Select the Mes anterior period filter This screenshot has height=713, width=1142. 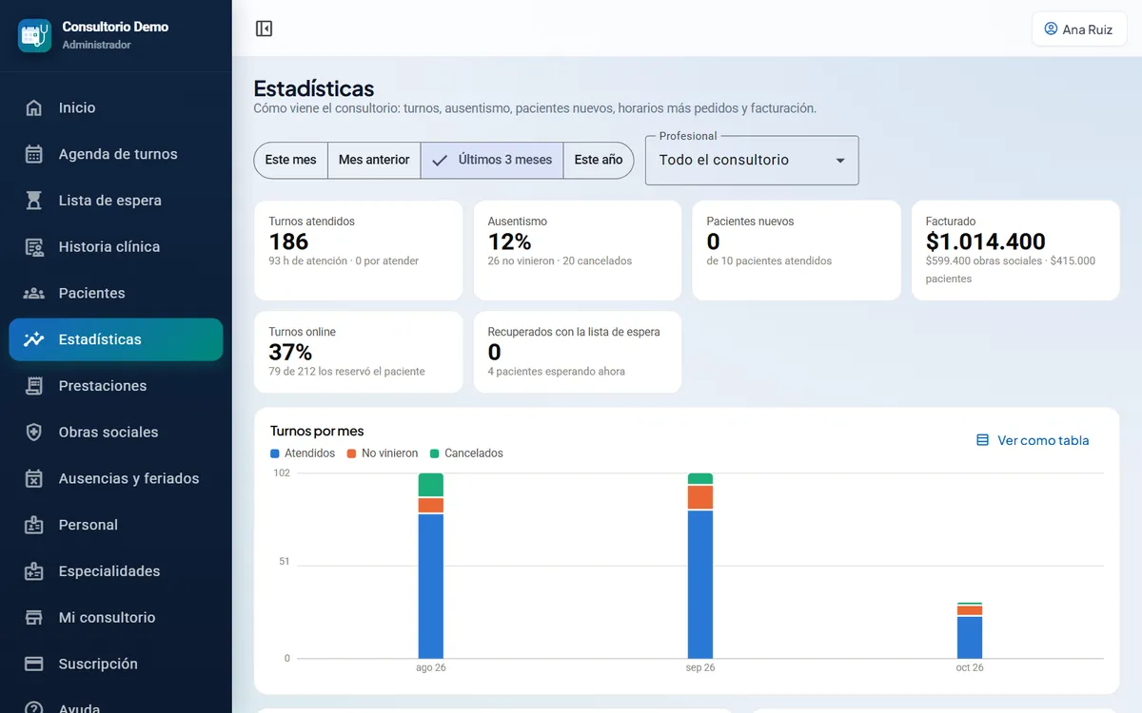374,160
